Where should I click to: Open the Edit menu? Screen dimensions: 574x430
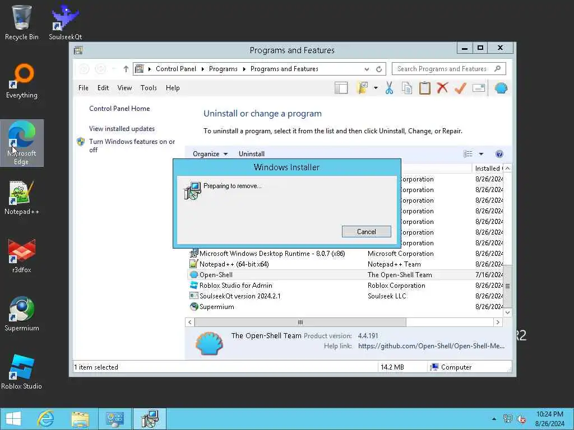pyautogui.click(x=103, y=88)
